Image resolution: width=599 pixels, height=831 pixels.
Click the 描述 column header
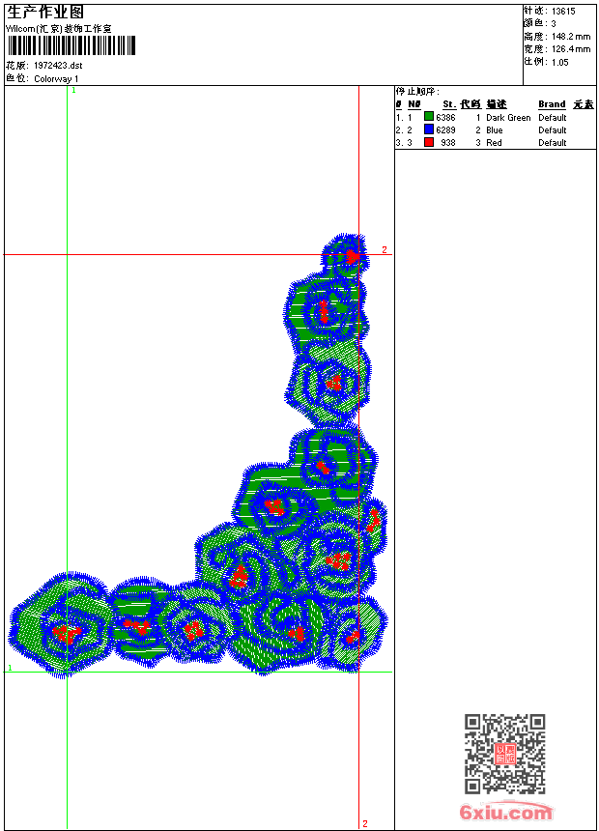pyautogui.click(x=497, y=104)
